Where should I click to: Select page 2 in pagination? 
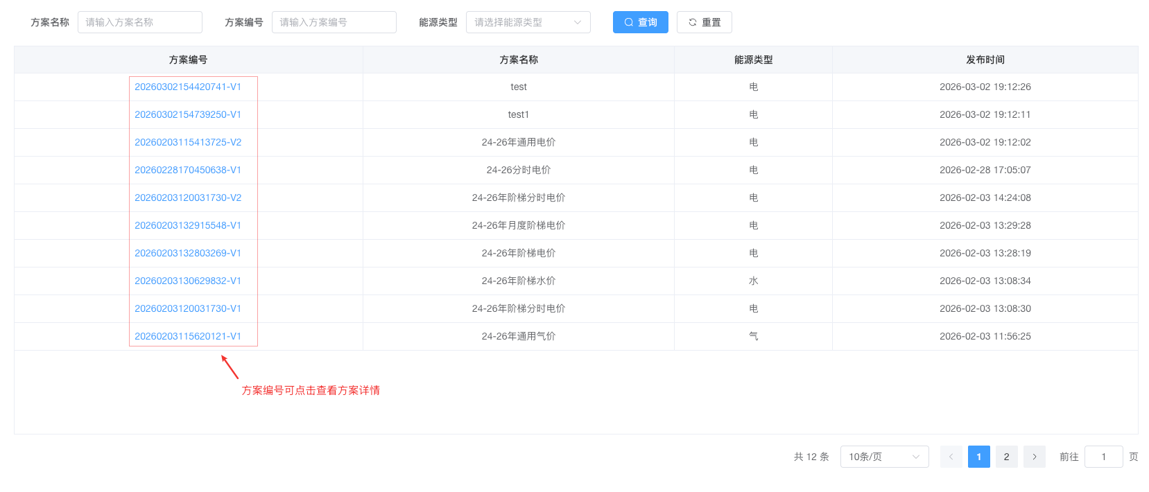1006,457
